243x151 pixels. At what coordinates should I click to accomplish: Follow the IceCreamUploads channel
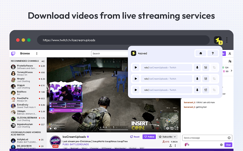coord(149,137)
